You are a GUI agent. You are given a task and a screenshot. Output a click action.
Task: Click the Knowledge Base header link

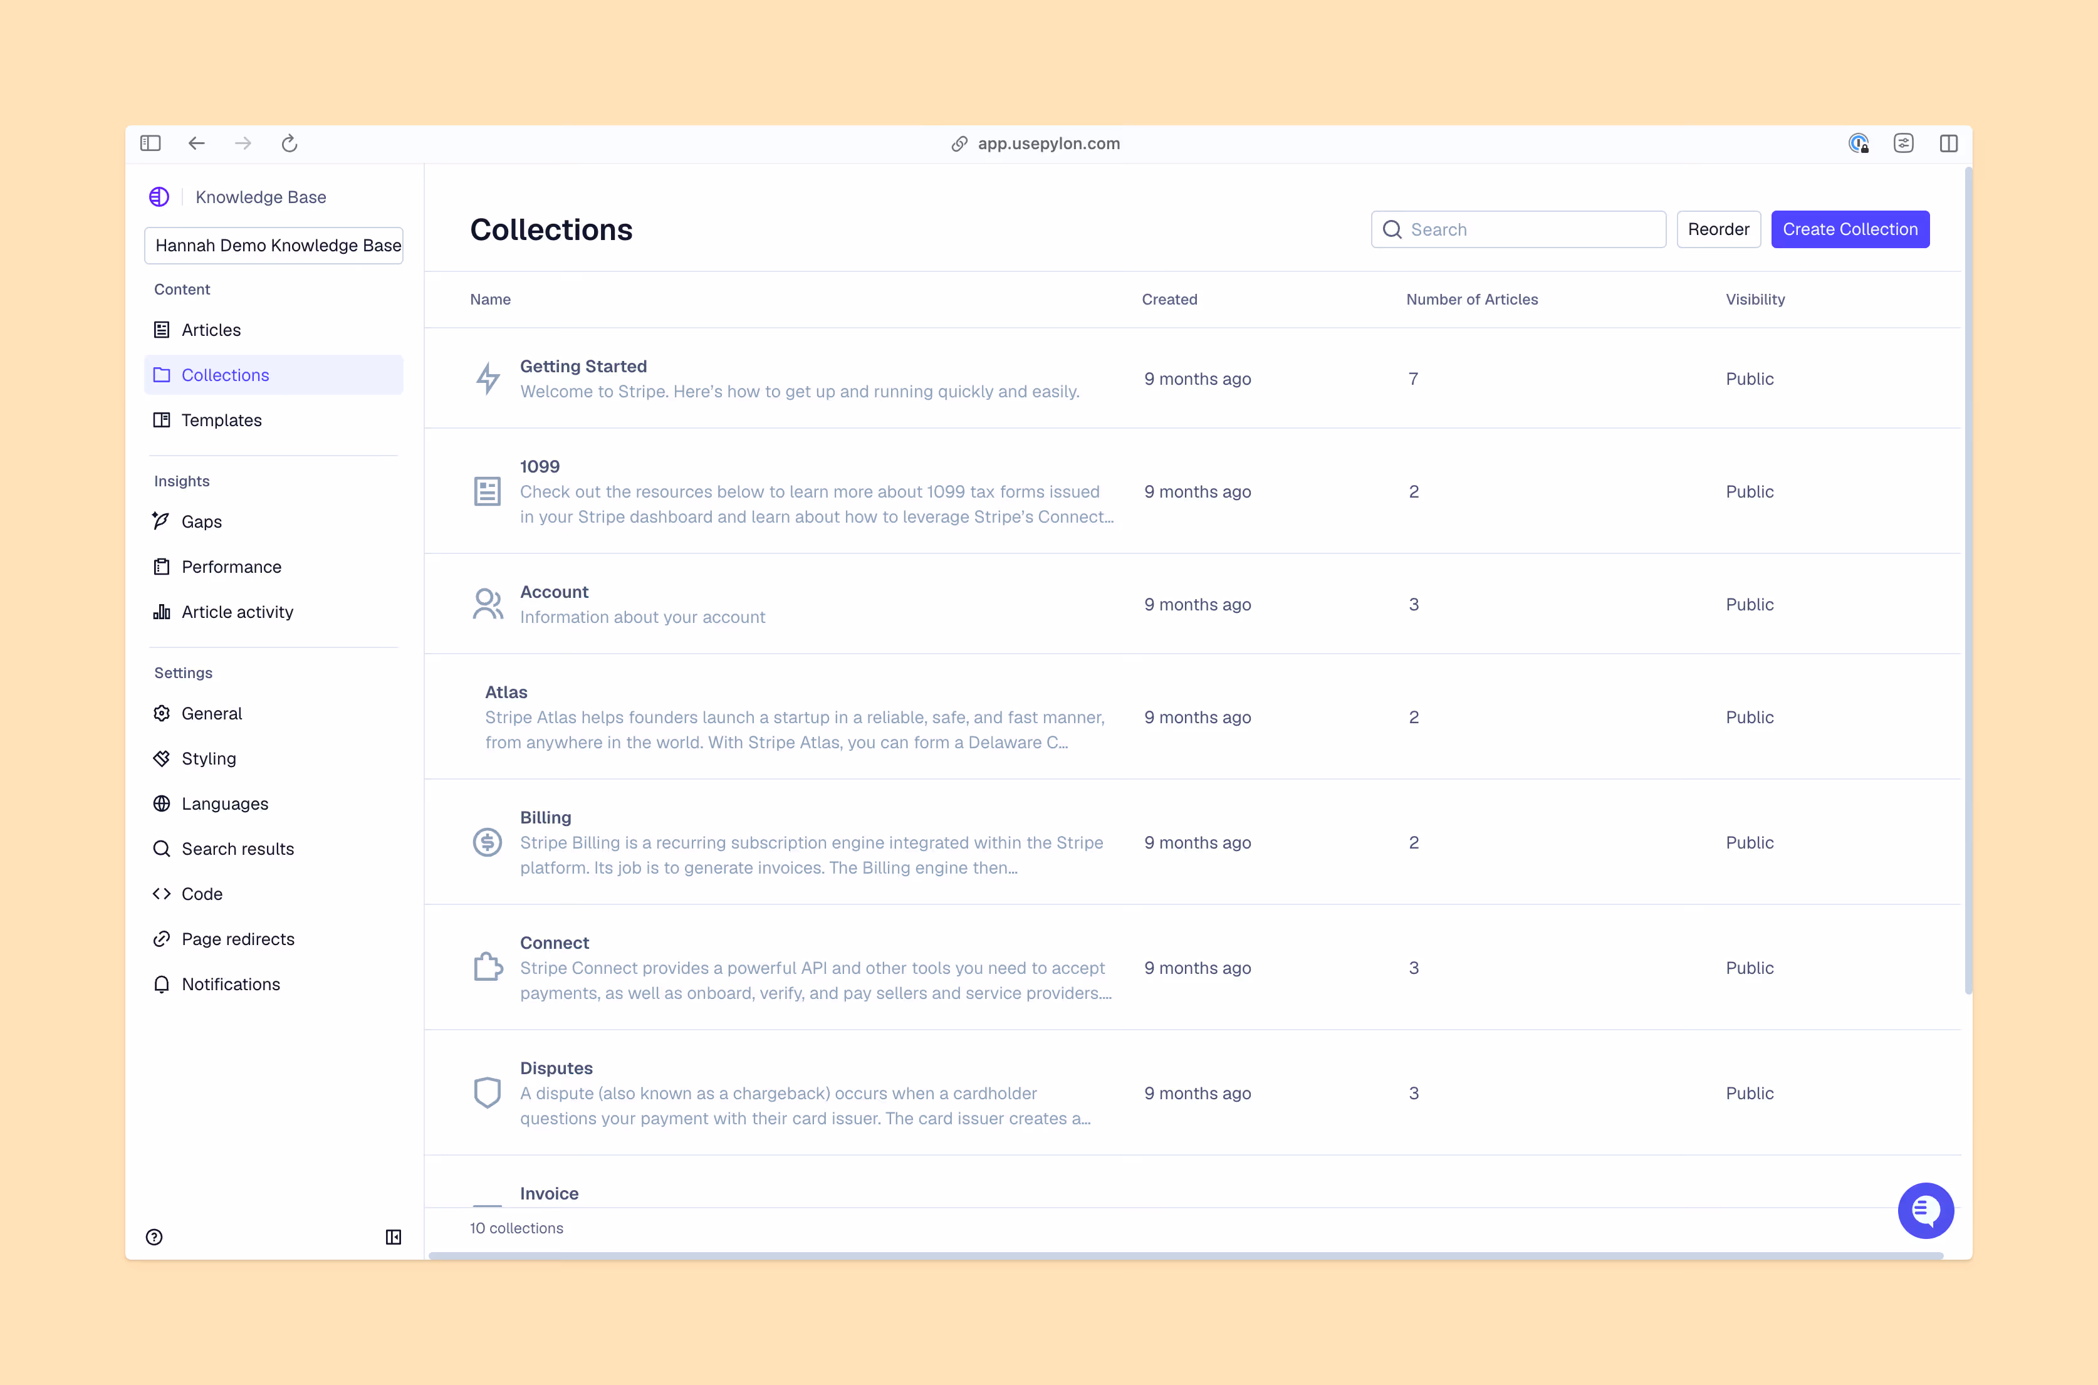[261, 197]
